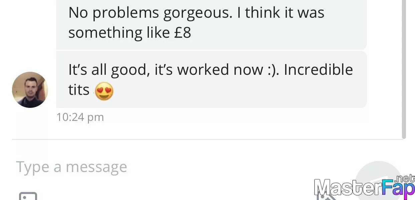This screenshot has height=200, width=415.
Task: Click the chat's vertical scrollbar
Action: click(404, 69)
